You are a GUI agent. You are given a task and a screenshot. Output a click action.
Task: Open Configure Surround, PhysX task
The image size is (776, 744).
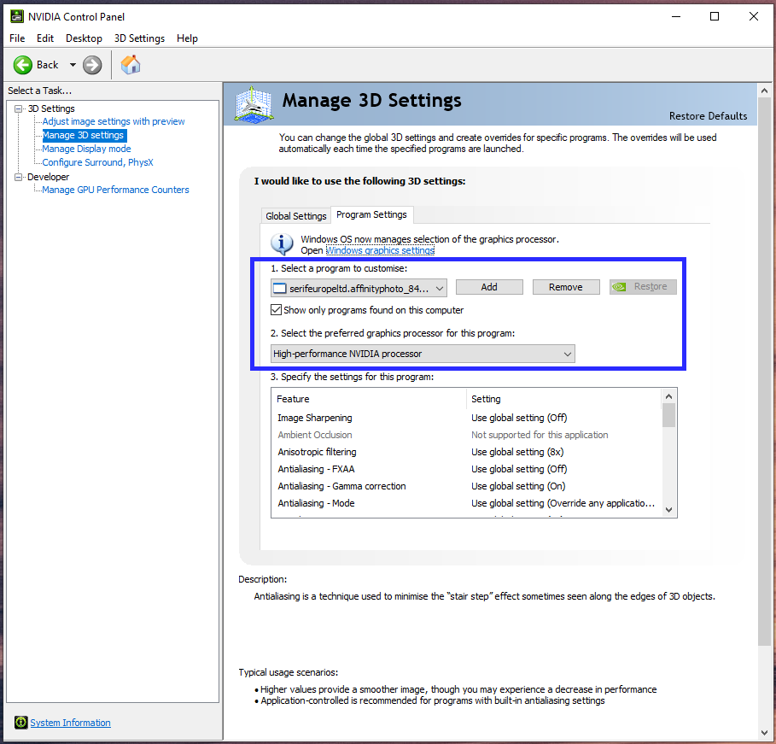(x=97, y=162)
